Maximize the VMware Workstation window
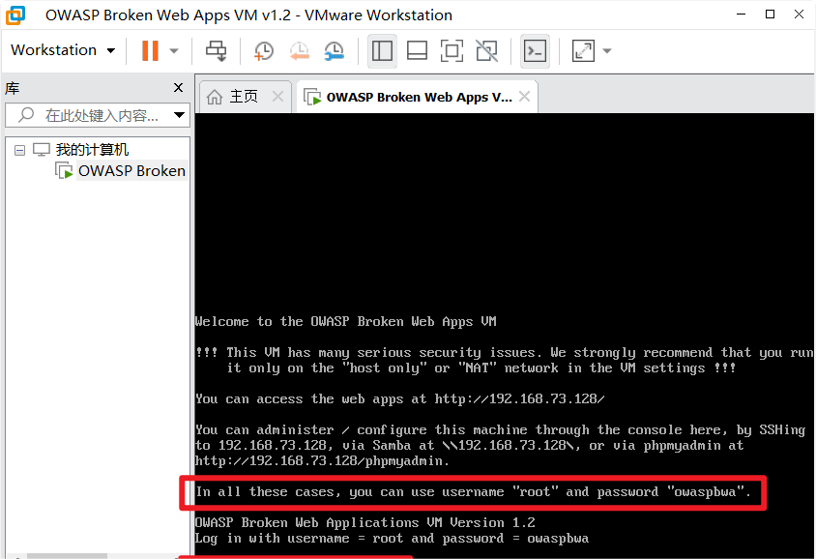Screen dimensions: 816x559 (x=771, y=15)
